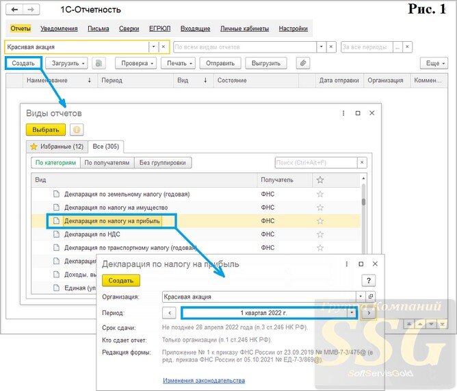Expand Организация dropdown in declaration dialog
This screenshot has height=391, width=457.
coord(361,297)
